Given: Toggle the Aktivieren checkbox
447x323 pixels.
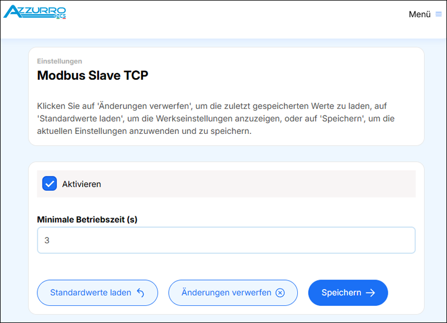Looking at the screenshot, I should 50,184.
